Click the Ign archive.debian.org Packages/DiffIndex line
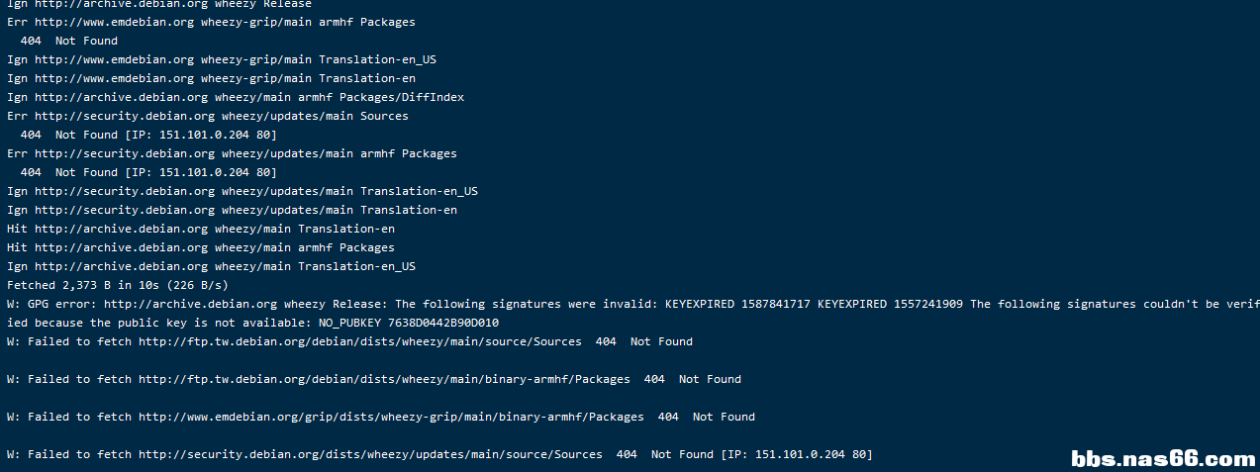1260x472 pixels. [236, 97]
